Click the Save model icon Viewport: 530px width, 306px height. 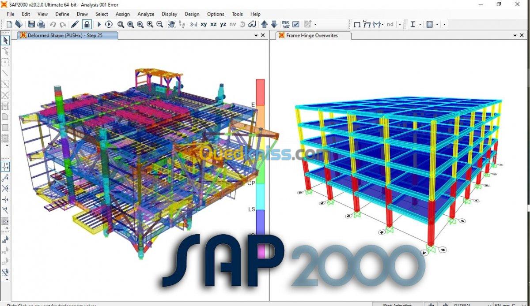[x=31, y=25]
